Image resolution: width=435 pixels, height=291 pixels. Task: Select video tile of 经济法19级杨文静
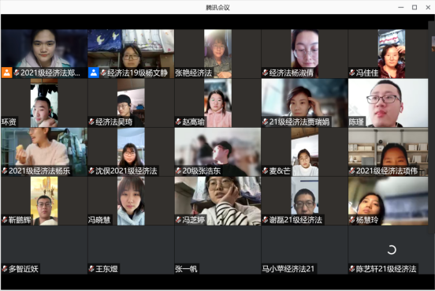(131, 54)
